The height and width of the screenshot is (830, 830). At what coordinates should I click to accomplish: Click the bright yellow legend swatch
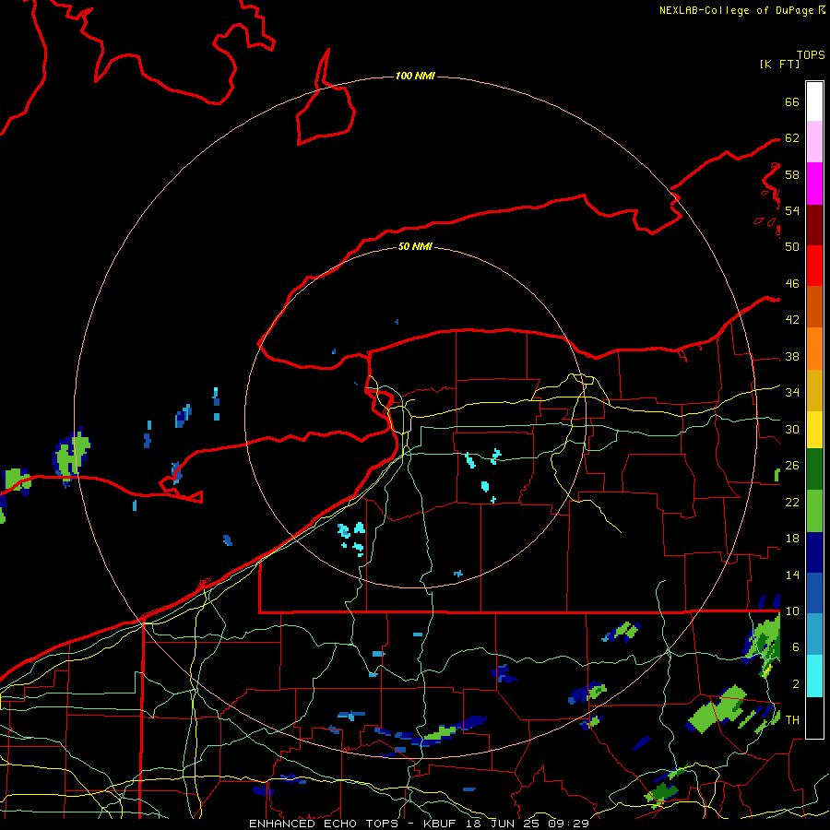click(814, 429)
